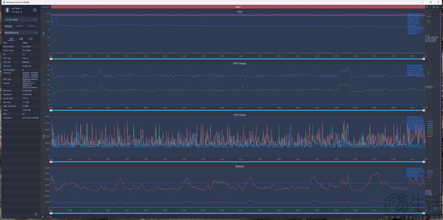Open the app selection dropdown
Screen dimensions: 443x220
tap(21, 32)
